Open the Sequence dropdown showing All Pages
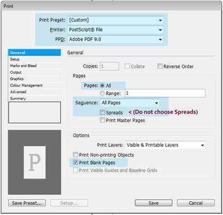This screenshot has width=223, height=215. coord(130,103)
